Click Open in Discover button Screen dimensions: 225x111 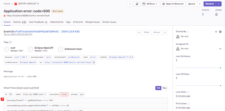point(173,4)
